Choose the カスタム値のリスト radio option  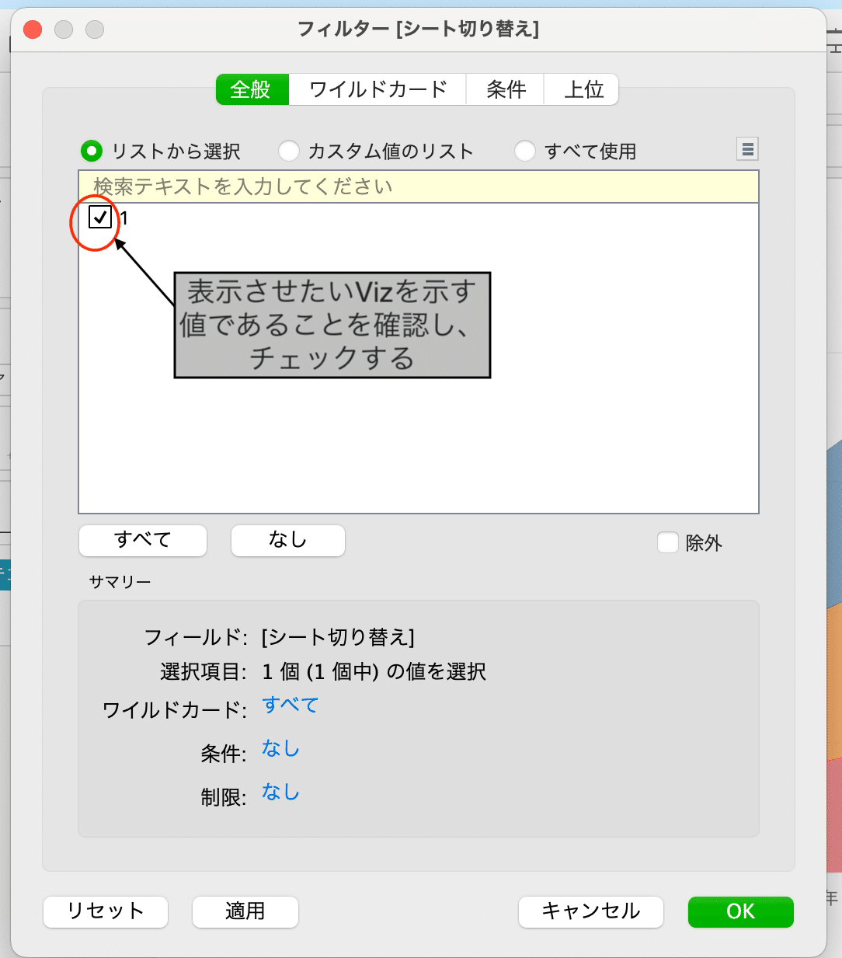click(x=289, y=151)
